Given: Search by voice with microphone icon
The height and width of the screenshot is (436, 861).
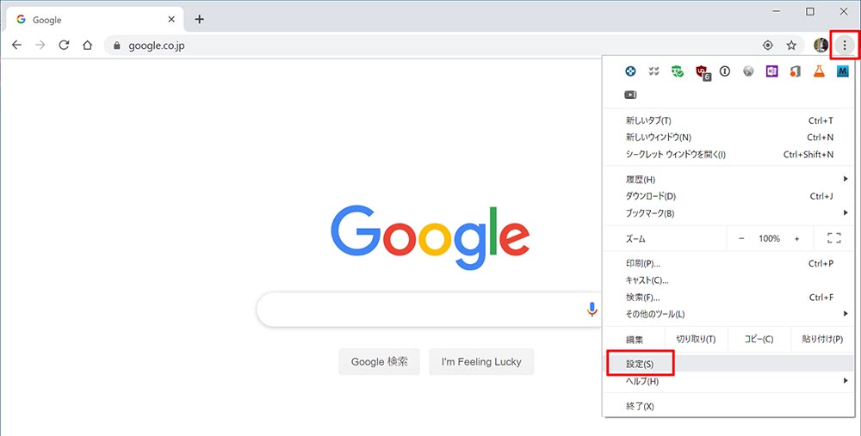Looking at the screenshot, I should click(592, 310).
